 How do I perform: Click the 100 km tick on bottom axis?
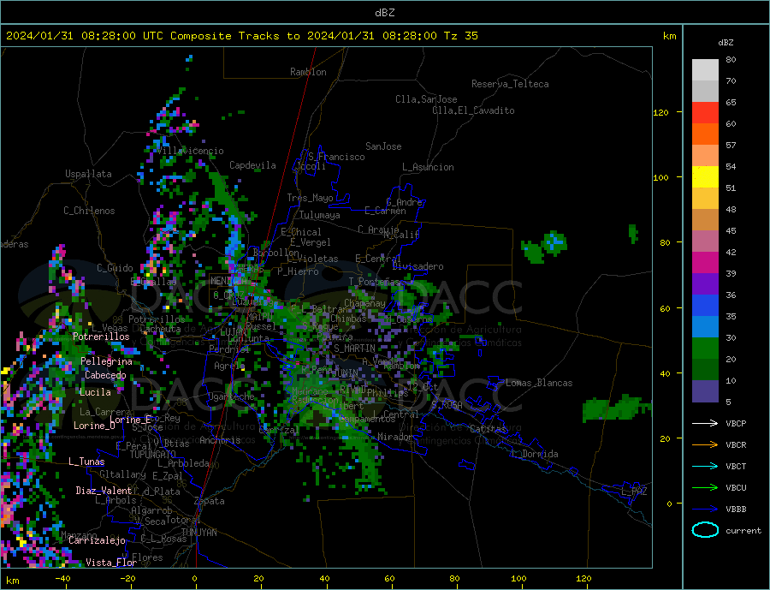(518, 579)
